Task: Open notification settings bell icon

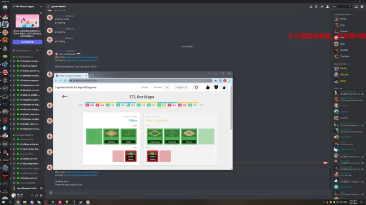Action: coord(316,6)
